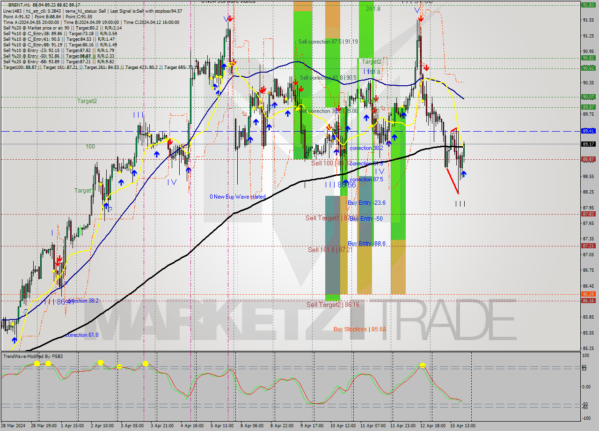Click the 'Sell 161.8 | 87.21' label
The image size is (599, 431).
click(x=329, y=250)
